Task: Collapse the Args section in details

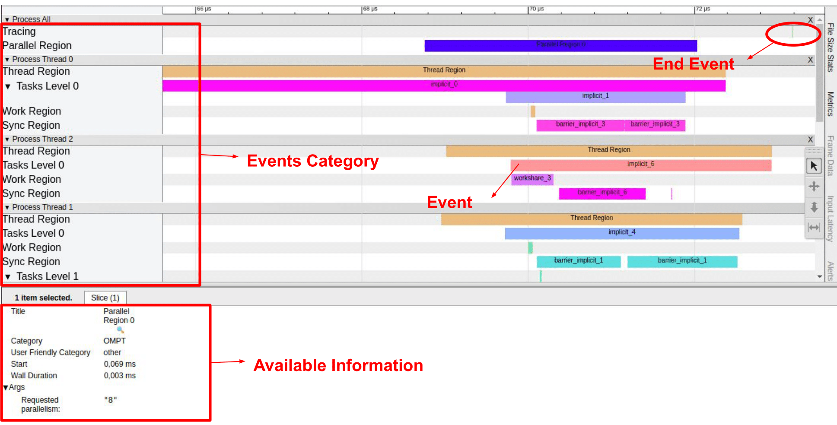Action: point(6,387)
